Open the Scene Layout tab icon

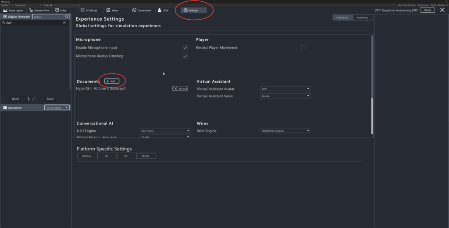[5, 10]
